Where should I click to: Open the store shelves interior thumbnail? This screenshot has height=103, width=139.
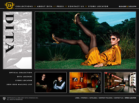(120, 83)
